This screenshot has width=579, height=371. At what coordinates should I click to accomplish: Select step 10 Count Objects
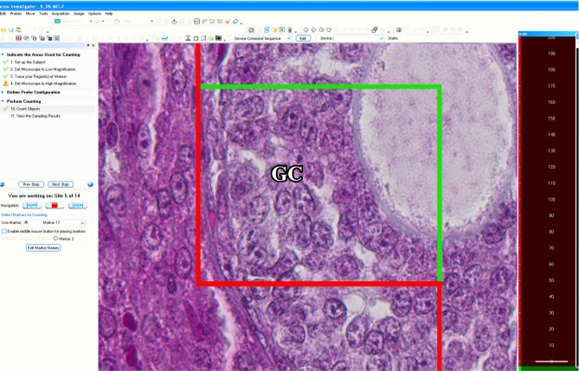(x=25, y=109)
